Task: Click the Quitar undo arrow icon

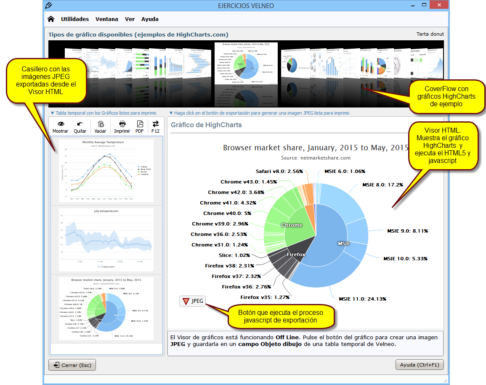Action: (x=80, y=124)
